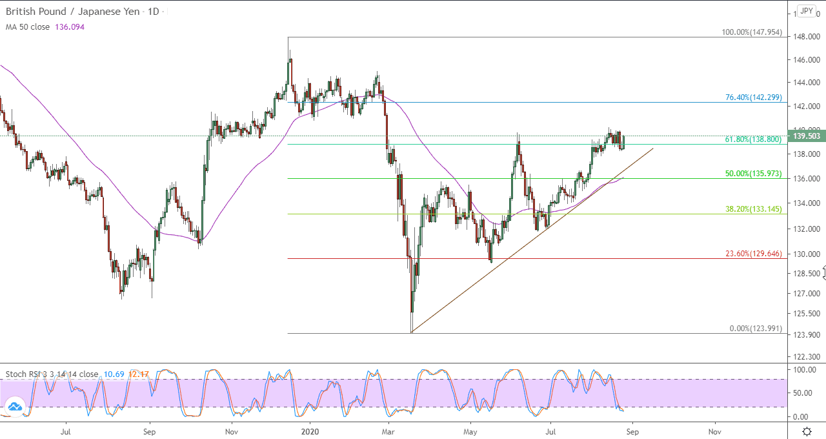The height and width of the screenshot is (439, 826).
Task: Click 100.00 on the Stoch RSI scale
Action: coord(806,371)
